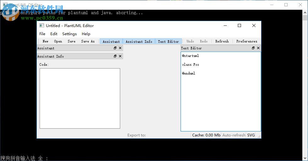Maximize the PlantUML Editor inner window
The width and height of the screenshot is (308, 161).
pyautogui.click(x=239, y=25)
